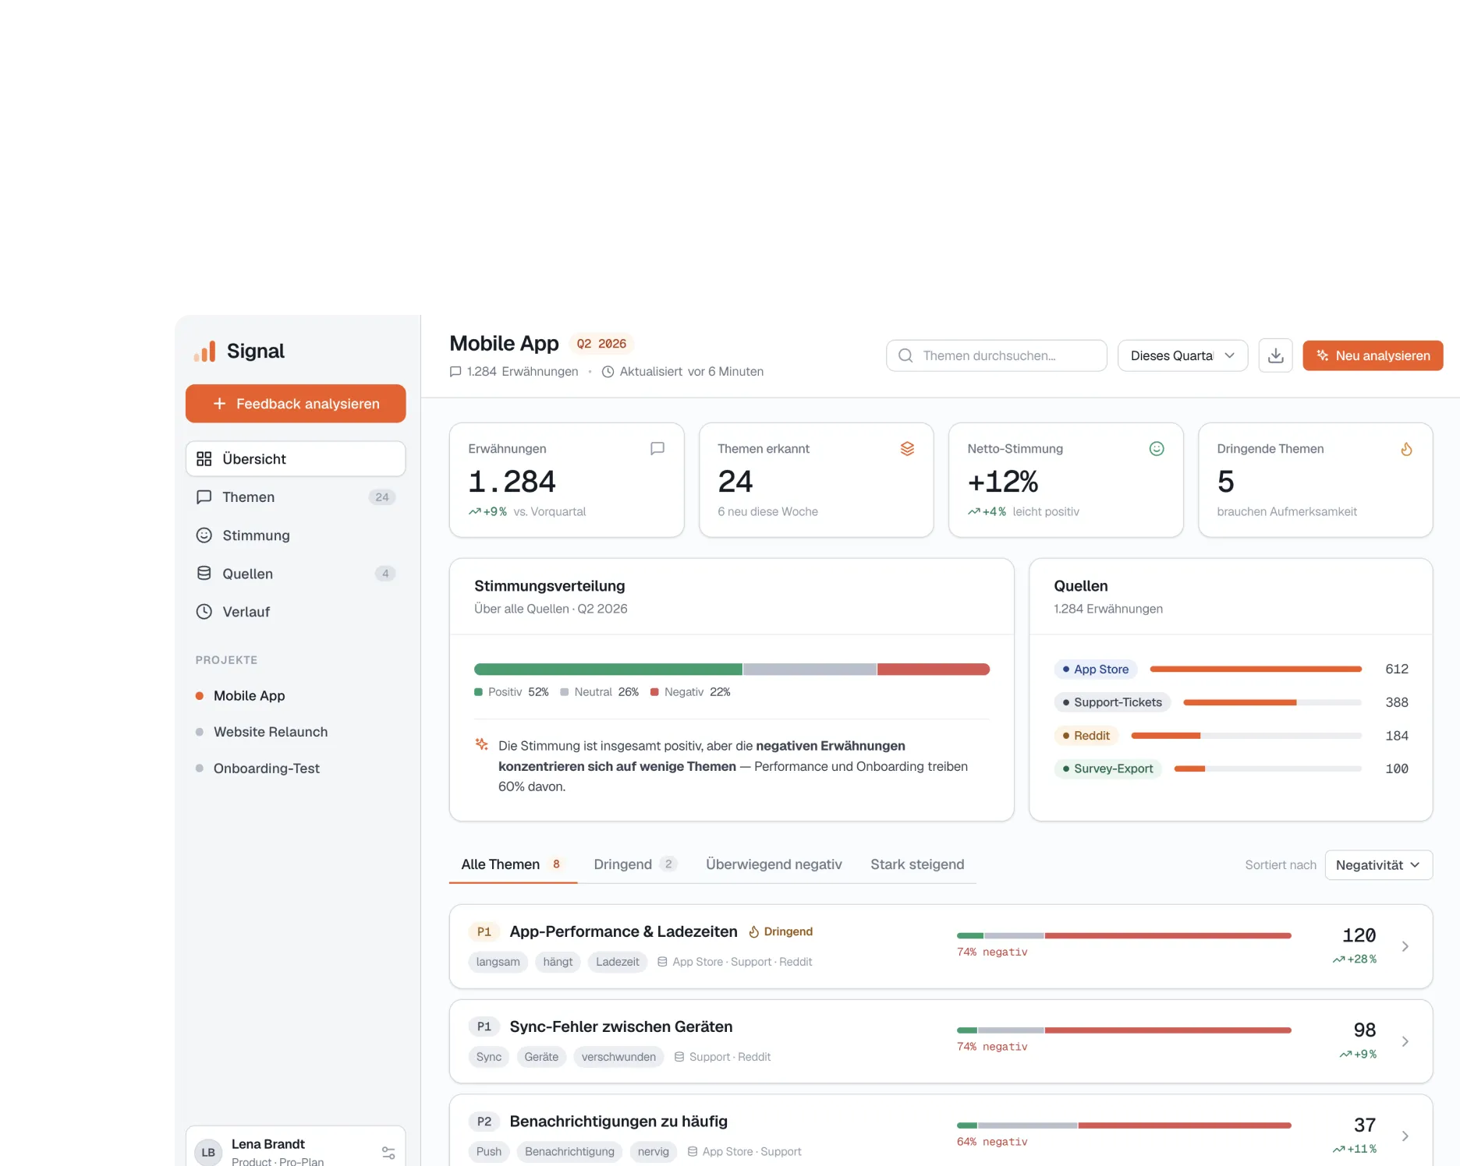Open the Dieses Quartal period dropdown
Screen dimensions: 1460x1166
(1182, 355)
